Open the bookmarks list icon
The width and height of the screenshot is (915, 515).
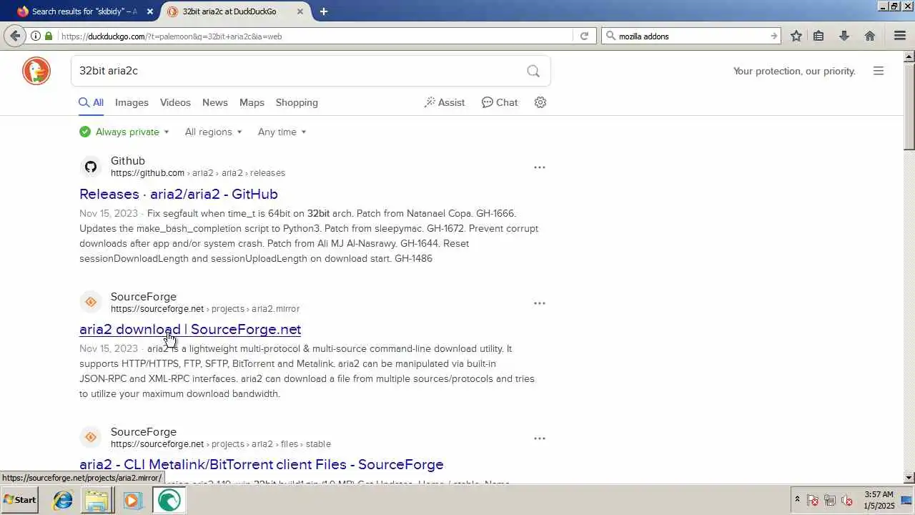(818, 36)
